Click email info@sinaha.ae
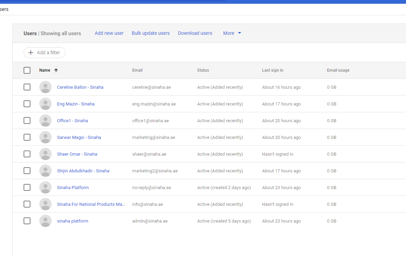Screen dimensions: 406x257 click(148, 204)
